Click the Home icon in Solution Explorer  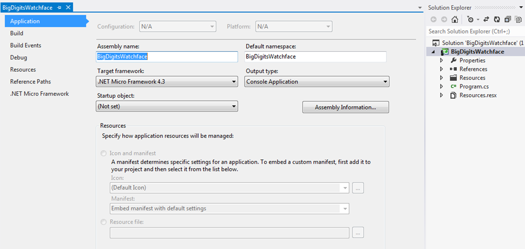tap(454, 19)
